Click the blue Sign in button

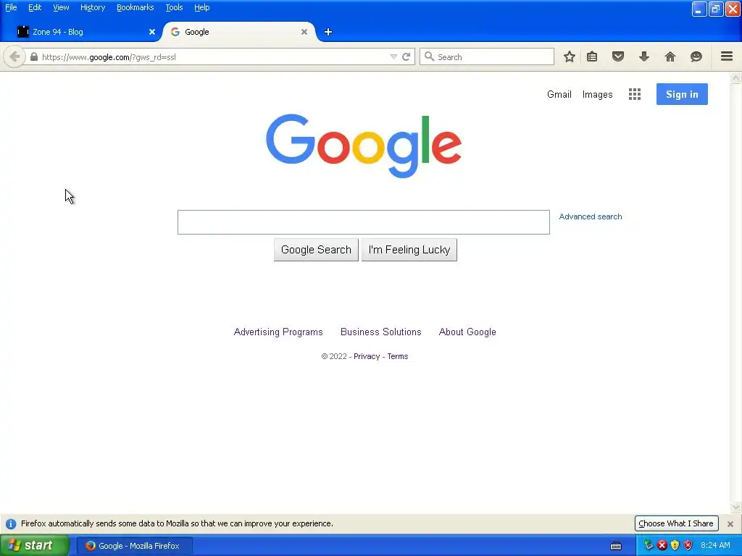pos(682,94)
